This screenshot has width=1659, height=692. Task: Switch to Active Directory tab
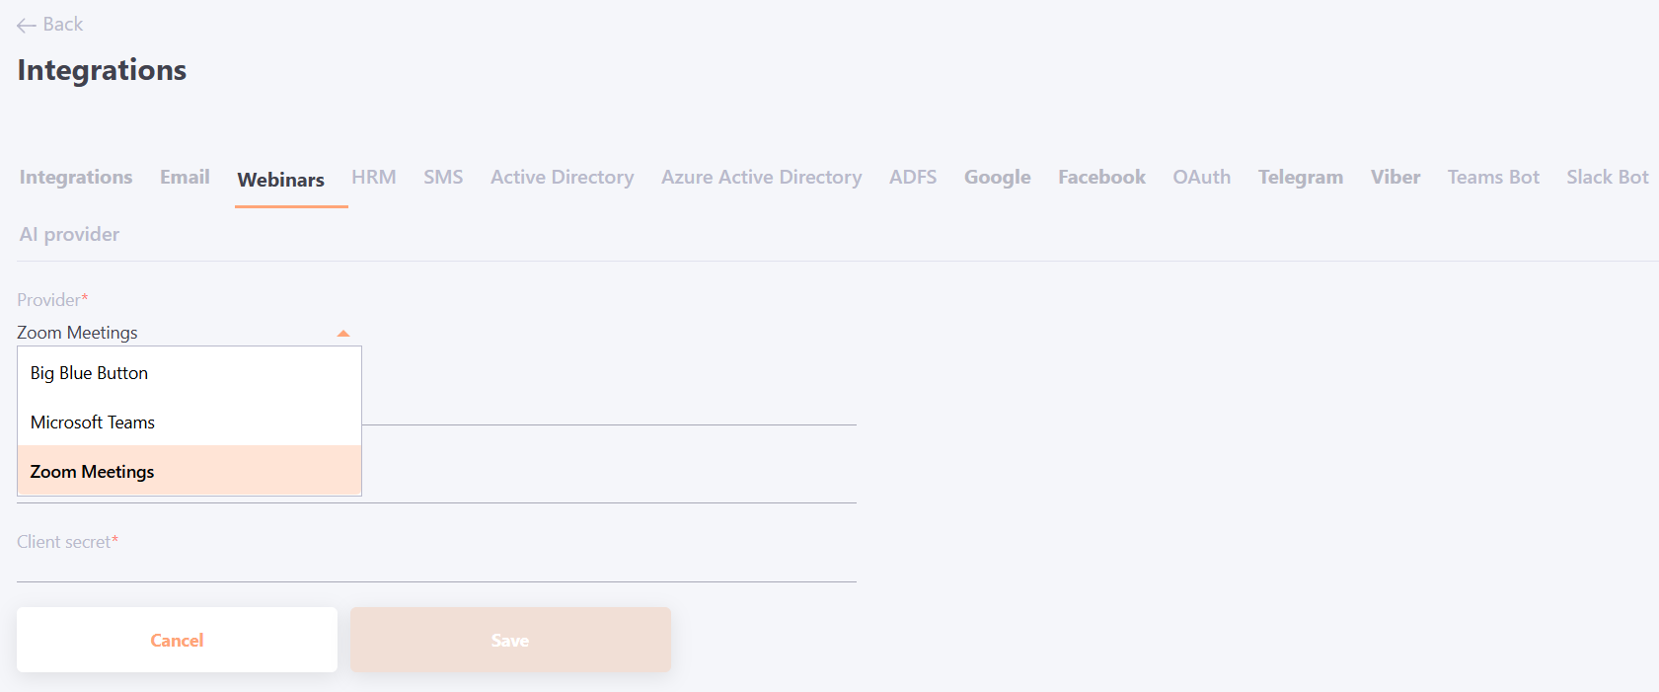(x=562, y=178)
